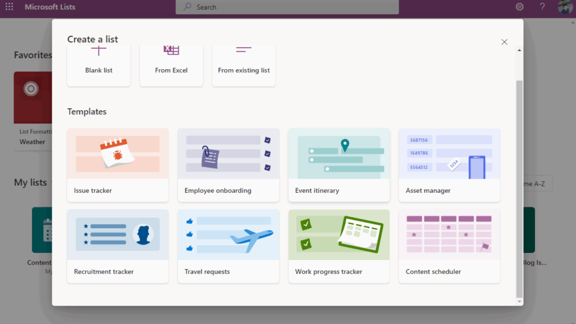Select the Employee onboarding template thumbnail

pyautogui.click(x=228, y=154)
